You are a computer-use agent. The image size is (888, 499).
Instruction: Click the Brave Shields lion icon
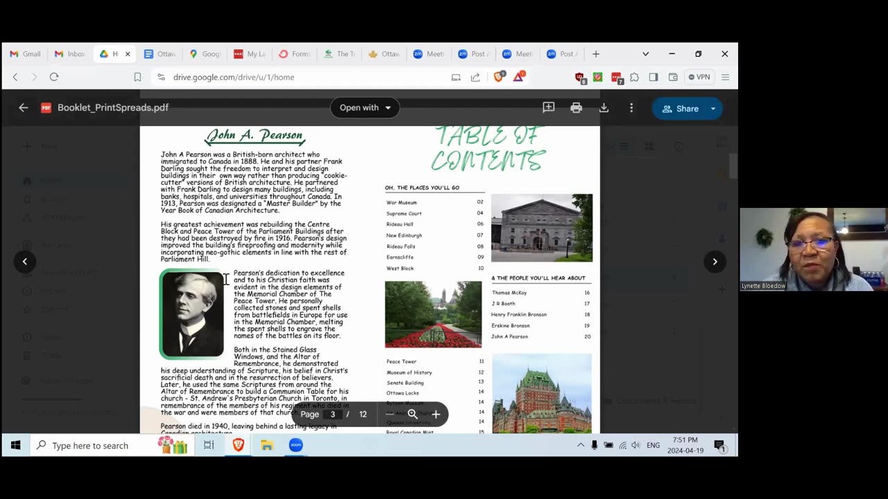[498, 76]
